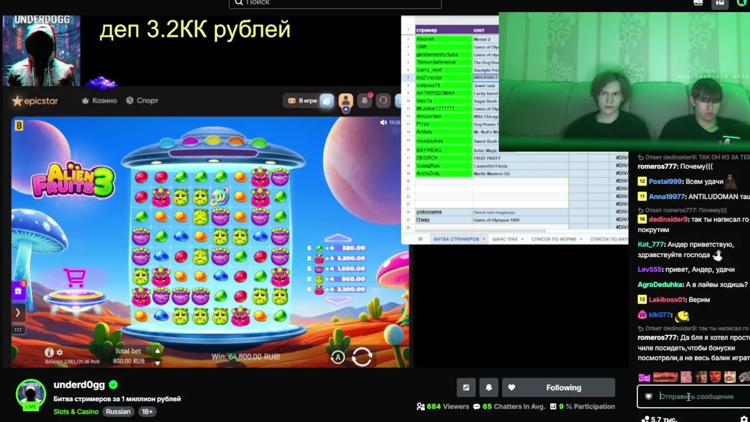Image resolution: width=750 pixels, height=422 pixels.
Task: Open the gift box promo icon
Action: [x=18, y=291]
